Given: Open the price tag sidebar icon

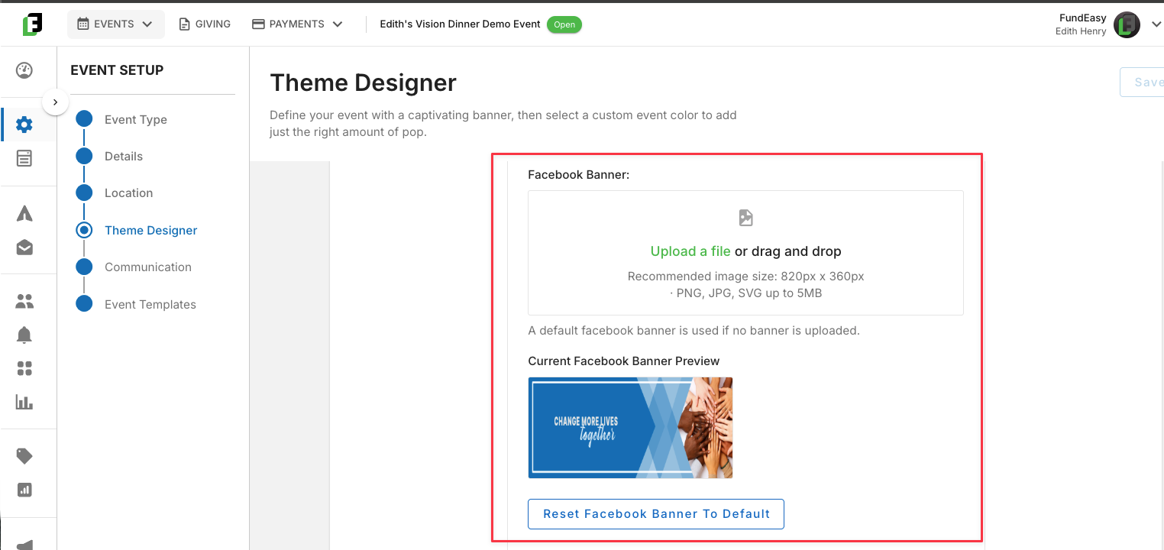Looking at the screenshot, I should pos(24,456).
